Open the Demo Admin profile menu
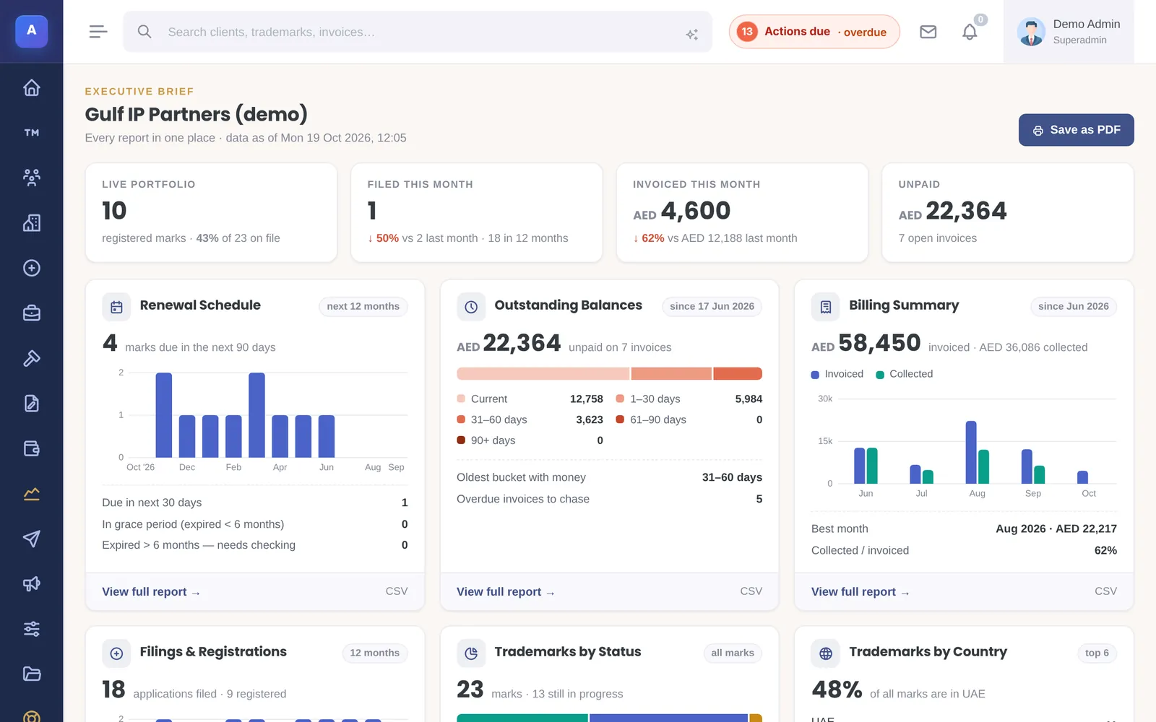The width and height of the screenshot is (1156, 722). (x=1069, y=32)
